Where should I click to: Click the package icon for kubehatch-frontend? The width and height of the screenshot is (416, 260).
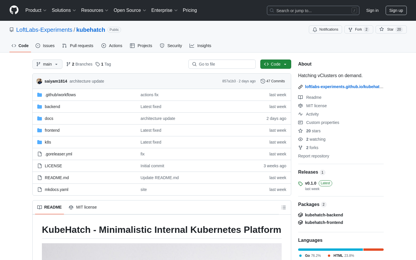pos(300,222)
